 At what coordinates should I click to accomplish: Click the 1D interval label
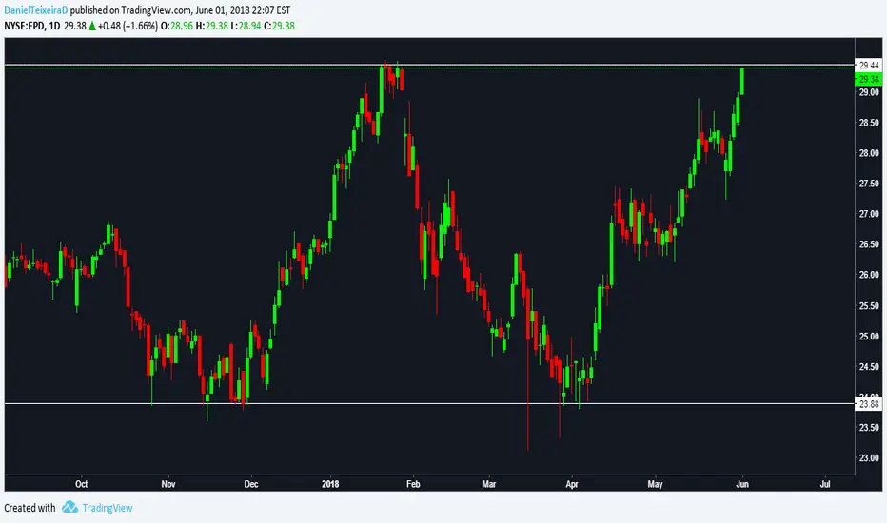click(x=54, y=26)
